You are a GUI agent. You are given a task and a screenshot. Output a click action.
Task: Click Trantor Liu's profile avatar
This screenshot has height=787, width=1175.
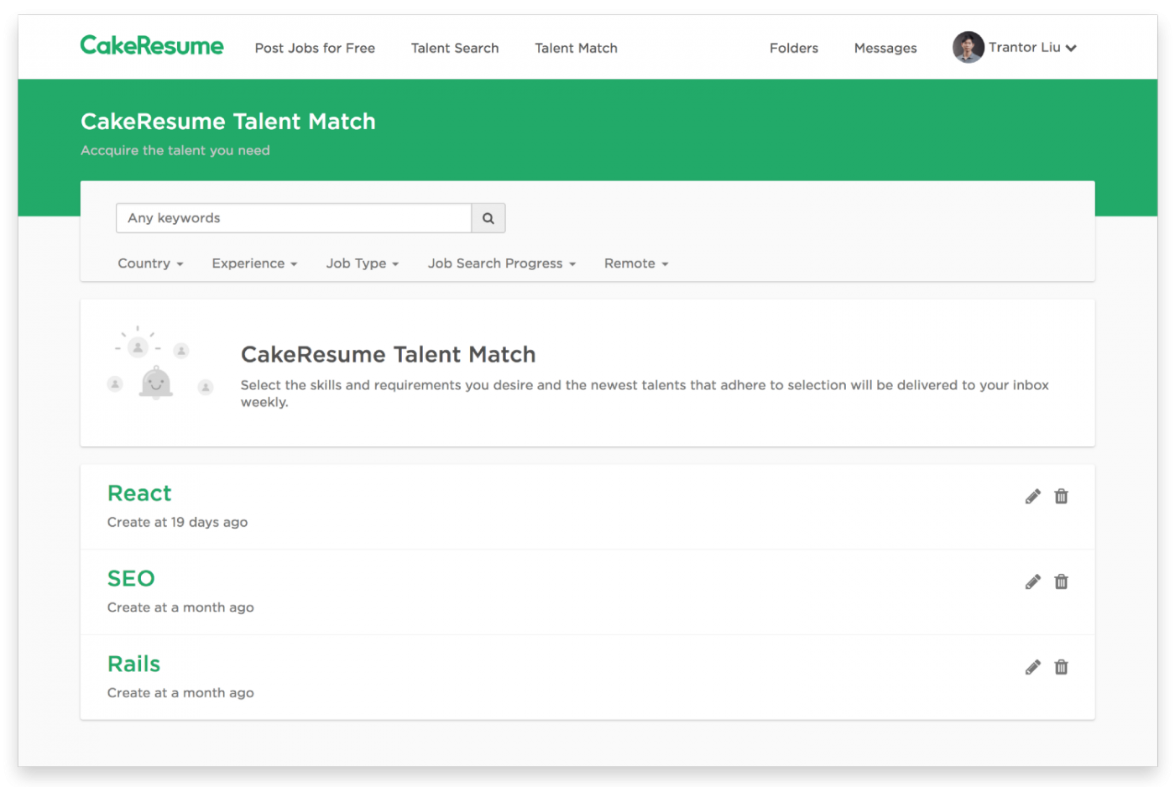tap(968, 47)
